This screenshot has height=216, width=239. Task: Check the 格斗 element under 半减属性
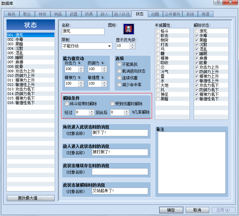point(158,31)
